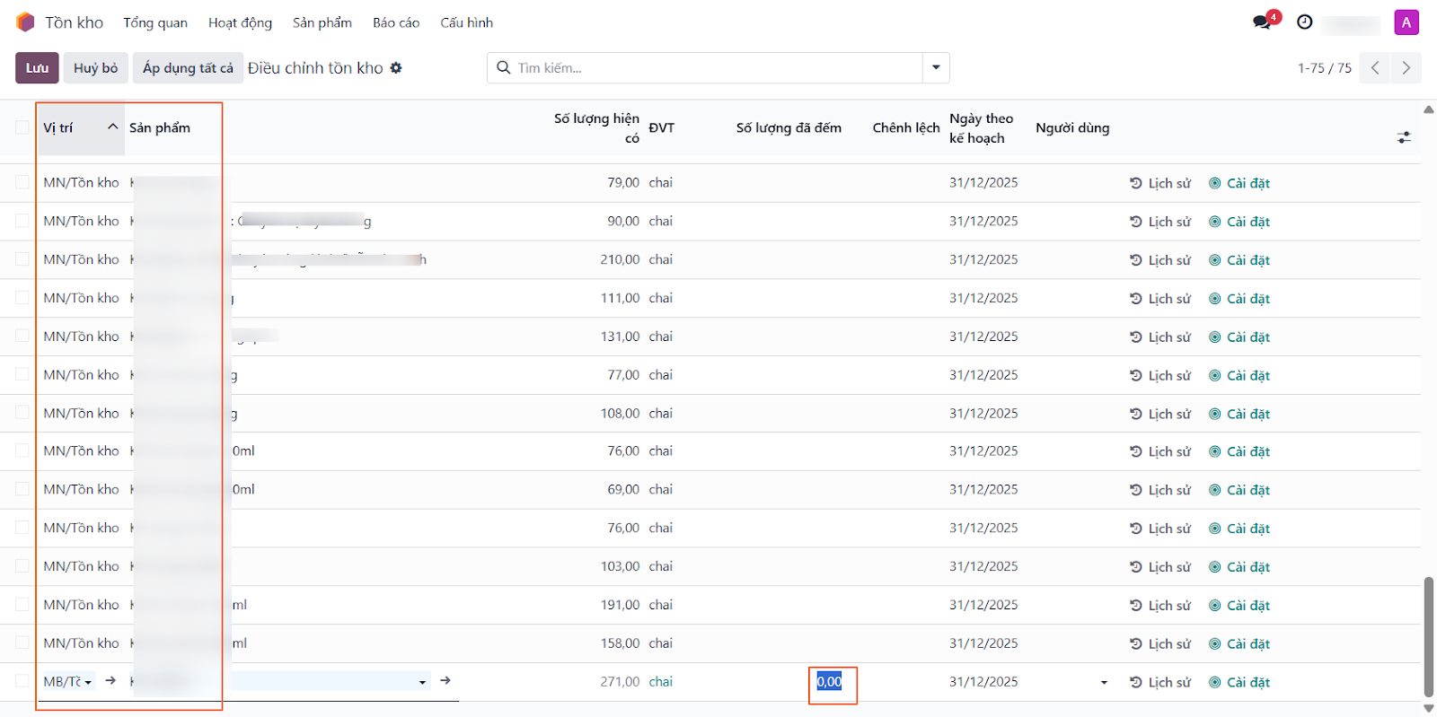
Task: Open the user dropdown in the last row
Action: (1104, 683)
